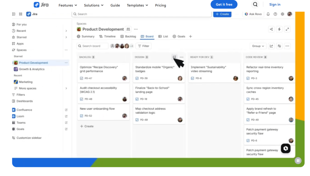Collapse sidebar with the panel toggle icon
Viewport: 310px width, 176px height.
[14, 14]
